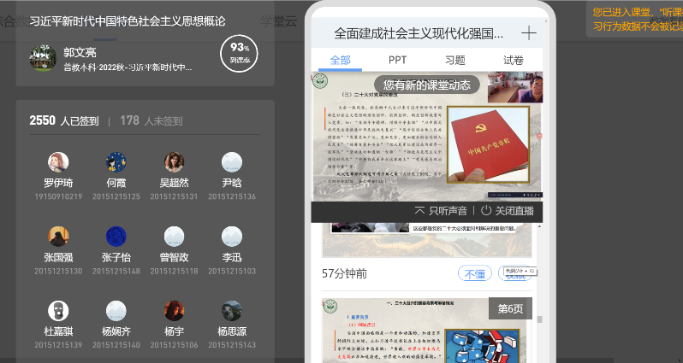
Task: Click 何霞's profile picture
Action: pos(116,162)
